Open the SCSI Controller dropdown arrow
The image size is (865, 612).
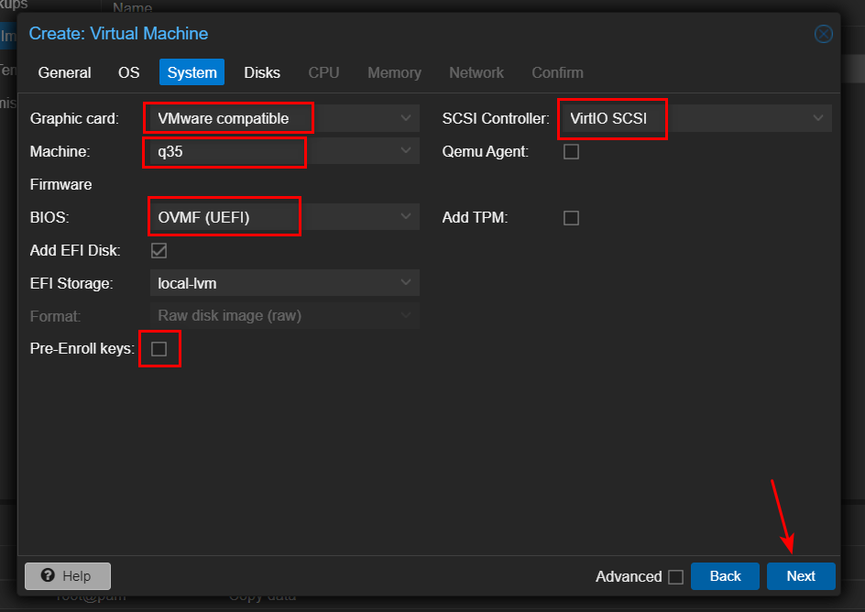pos(817,118)
